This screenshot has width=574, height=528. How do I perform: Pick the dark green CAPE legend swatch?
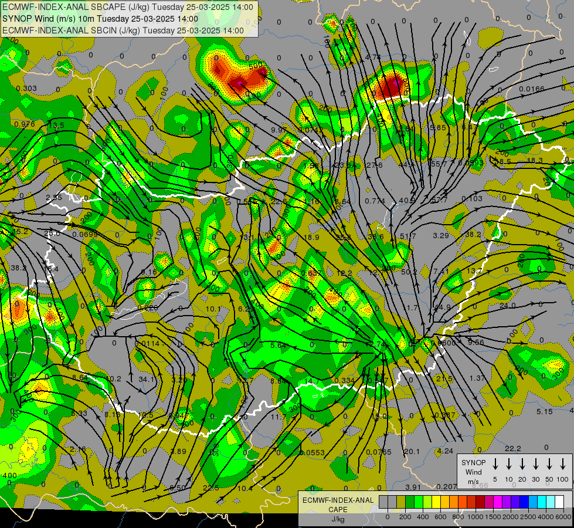410,502
